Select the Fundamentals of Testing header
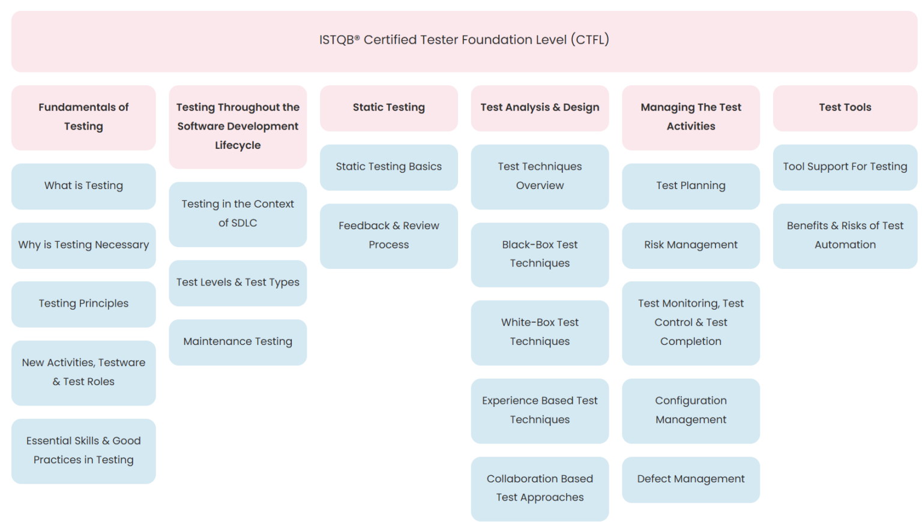This screenshot has height=522, width=922. click(x=83, y=117)
